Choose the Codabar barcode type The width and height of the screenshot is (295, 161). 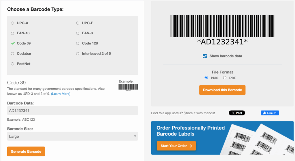tap(12, 54)
